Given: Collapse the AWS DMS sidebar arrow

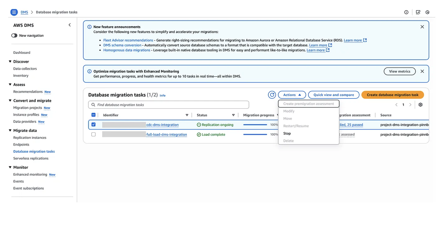Looking at the screenshot, I should point(70,25).
